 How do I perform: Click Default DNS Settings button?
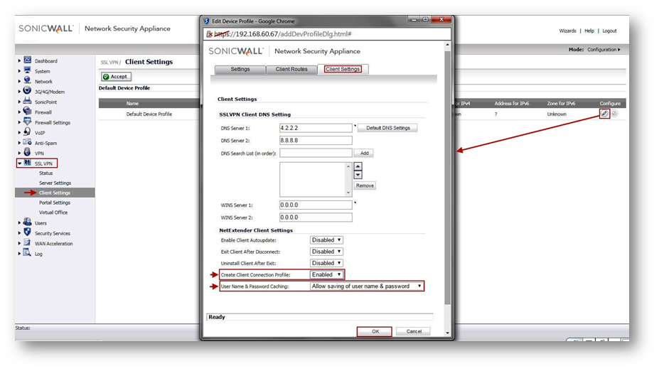pyautogui.click(x=387, y=128)
